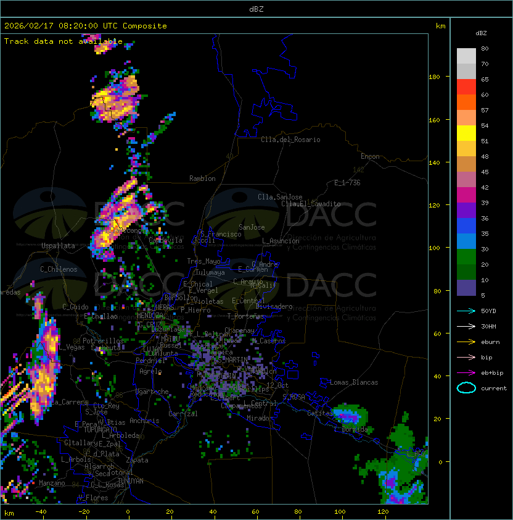Click the 'Anchoris' place label
Screen dimensions: 513x520
tap(144, 421)
